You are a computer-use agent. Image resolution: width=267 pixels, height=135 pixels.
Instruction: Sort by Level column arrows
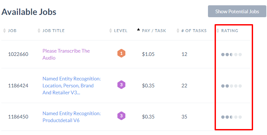tap(110, 31)
